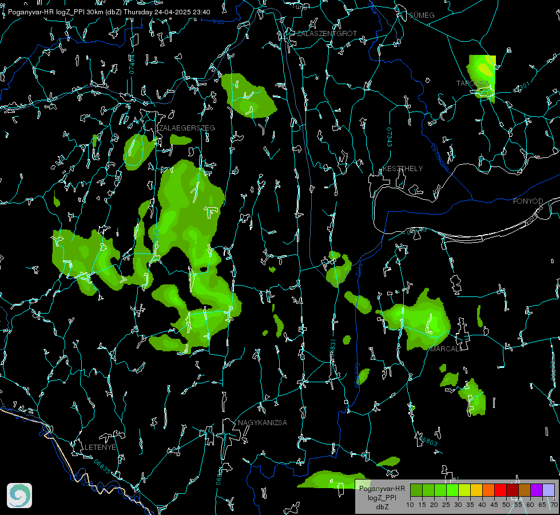Click the SÜMEG town label

tap(422, 15)
